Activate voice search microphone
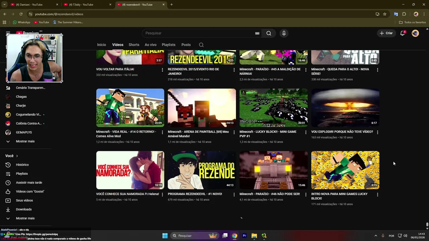The height and width of the screenshot is (241, 429). 284,33
